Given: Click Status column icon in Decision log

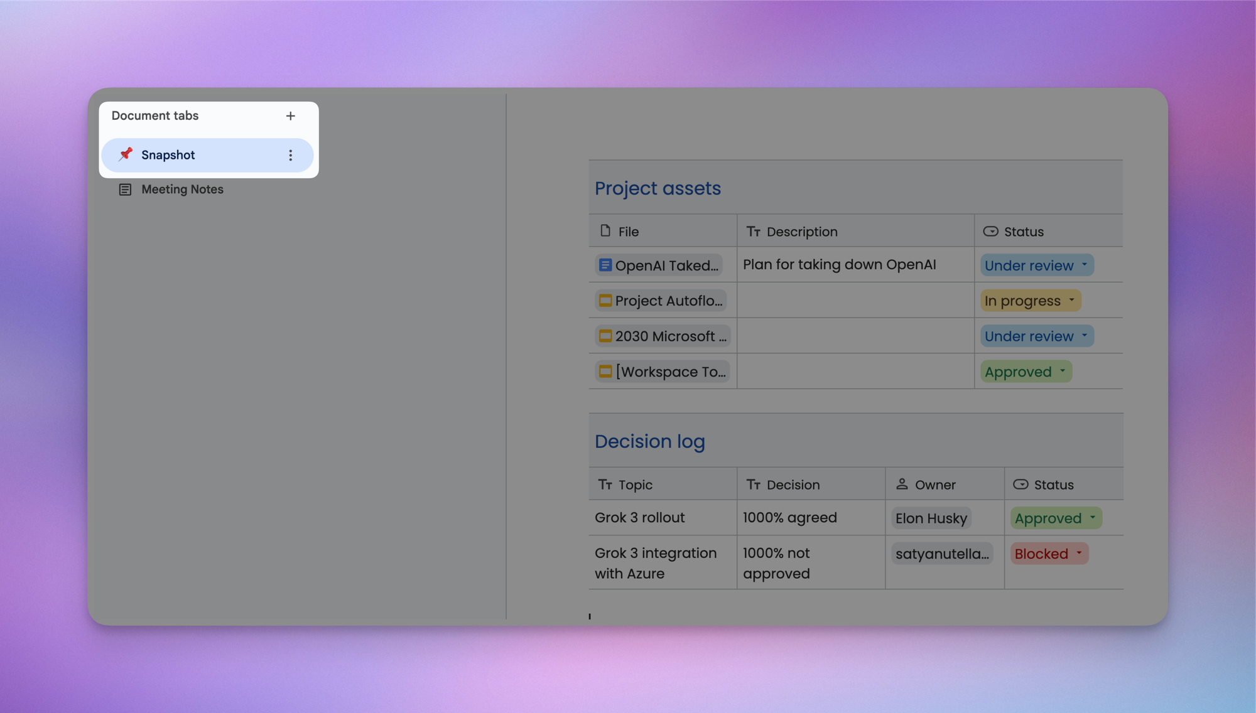Looking at the screenshot, I should coord(1021,485).
